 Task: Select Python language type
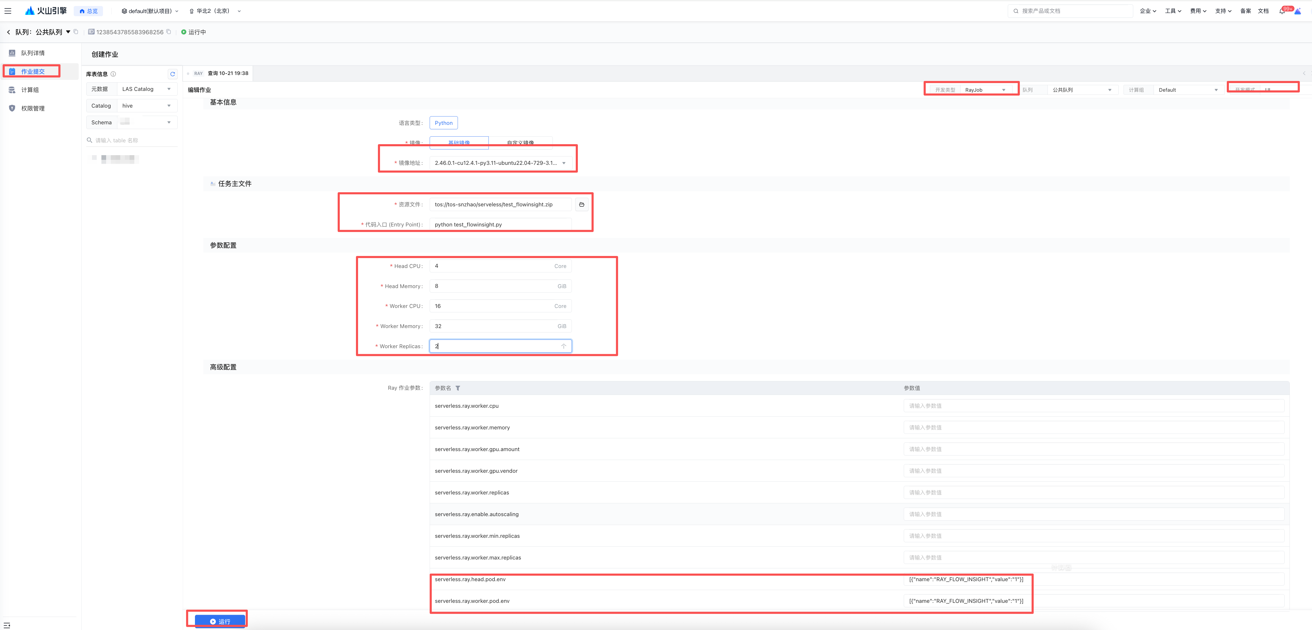click(444, 123)
